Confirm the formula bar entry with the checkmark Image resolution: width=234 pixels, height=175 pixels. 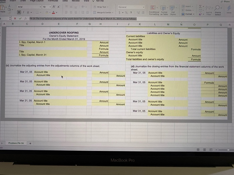(20, 18)
